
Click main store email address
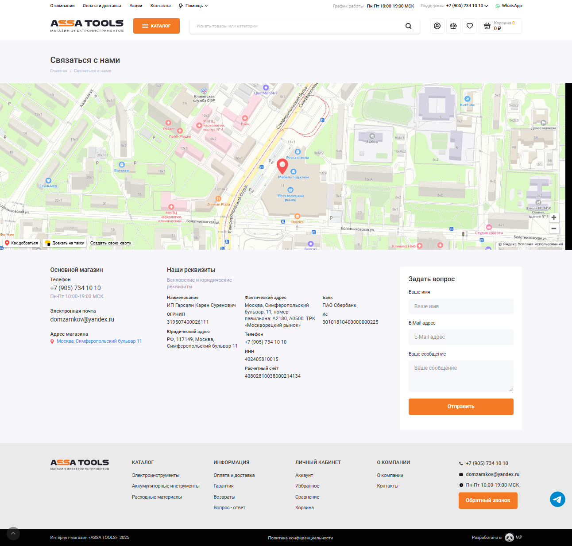coord(82,319)
